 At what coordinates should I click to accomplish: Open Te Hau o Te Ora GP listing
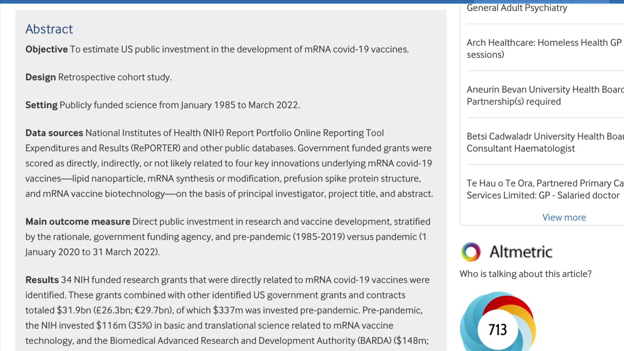click(x=545, y=189)
